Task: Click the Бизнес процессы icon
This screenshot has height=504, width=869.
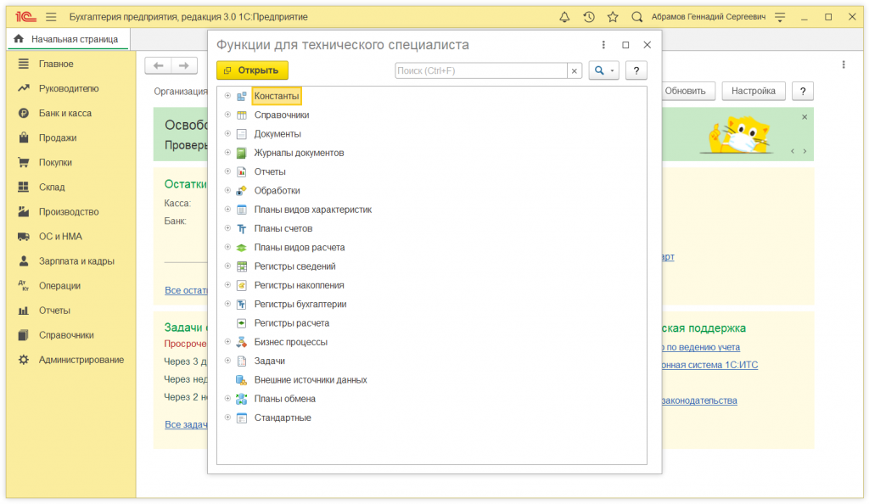Action: (x=241, y=343)
